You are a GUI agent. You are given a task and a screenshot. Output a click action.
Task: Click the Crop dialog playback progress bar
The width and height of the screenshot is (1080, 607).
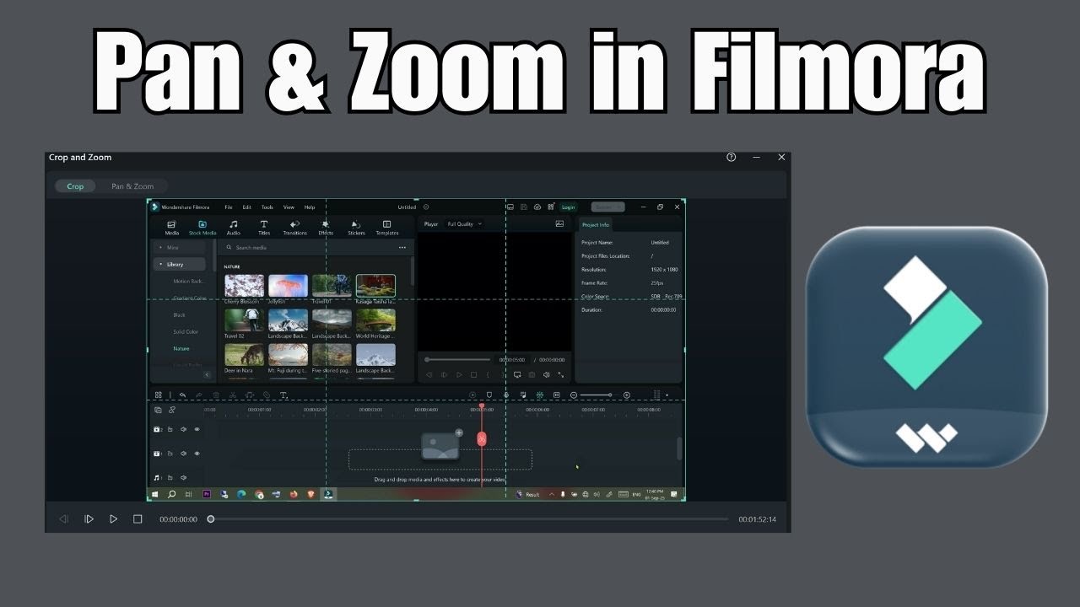pyautogui.click(x=468, y=519)
